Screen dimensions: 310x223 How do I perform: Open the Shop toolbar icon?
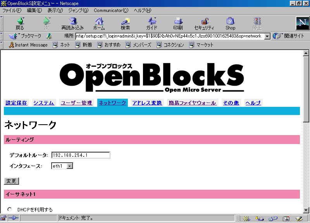tap(231, 24)
